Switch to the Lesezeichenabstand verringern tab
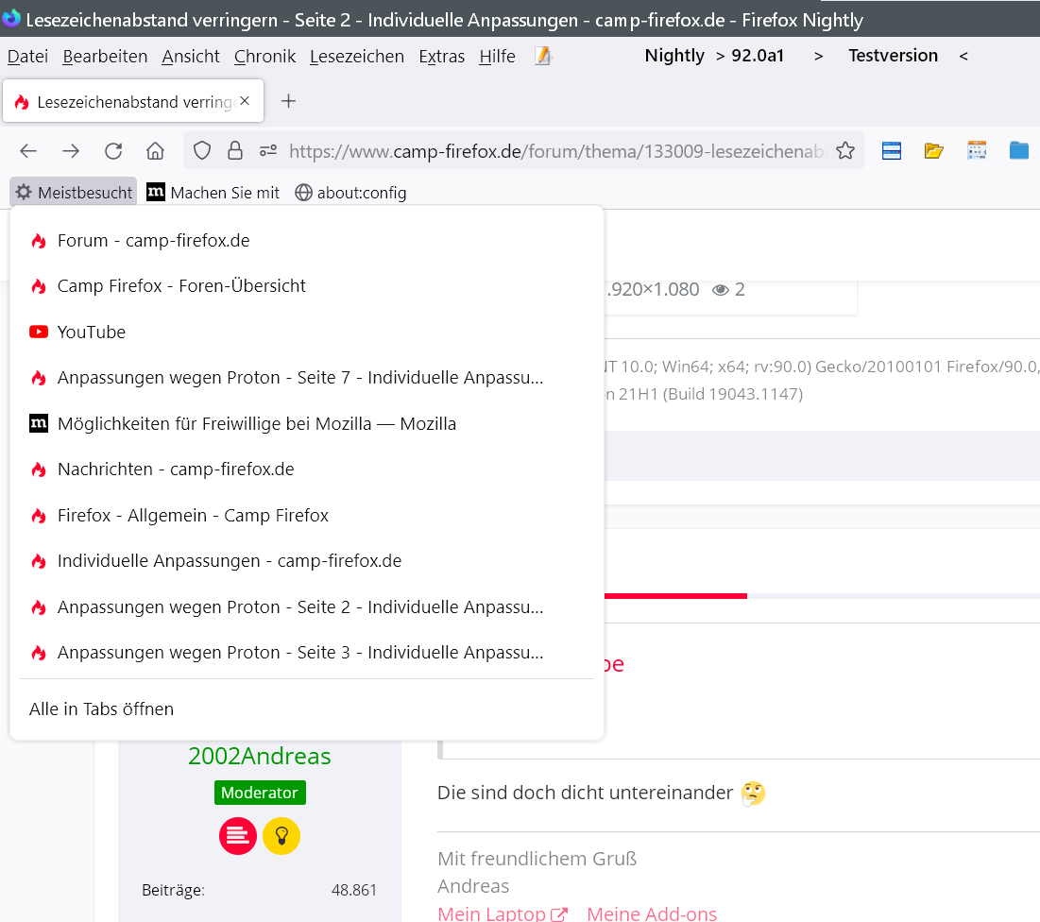 point(133,101)
